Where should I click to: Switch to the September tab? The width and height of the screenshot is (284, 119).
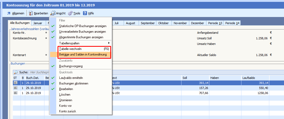[148, 23]
